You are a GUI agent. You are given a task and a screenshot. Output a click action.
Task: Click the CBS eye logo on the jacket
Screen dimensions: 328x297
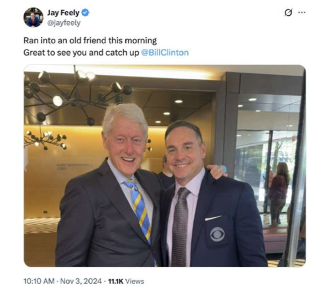pyautogui.click(x=217, y=234)
